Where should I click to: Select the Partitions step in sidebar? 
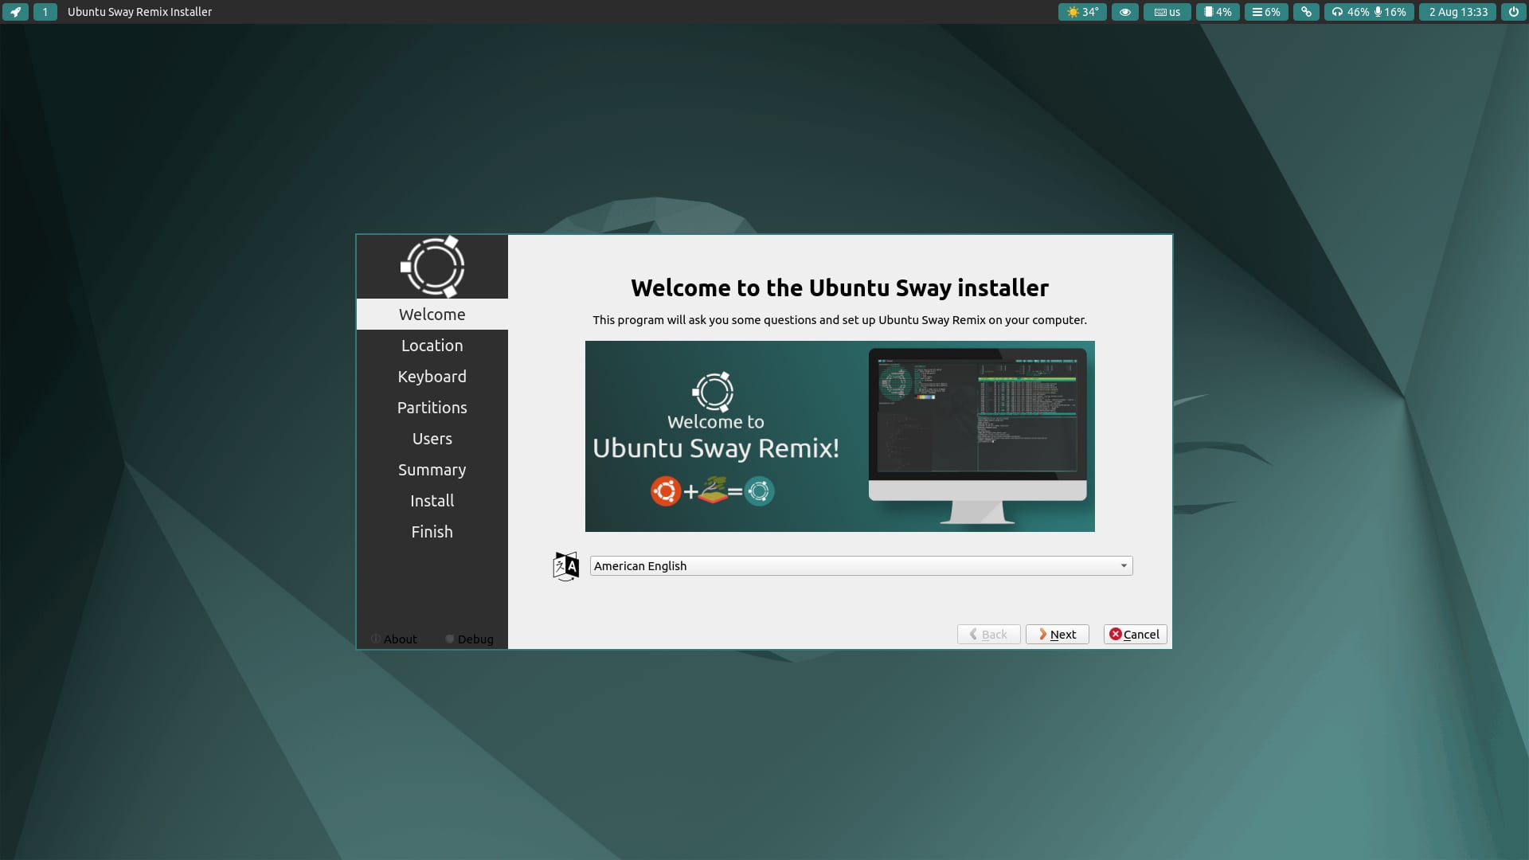click(x=432, y=408)
